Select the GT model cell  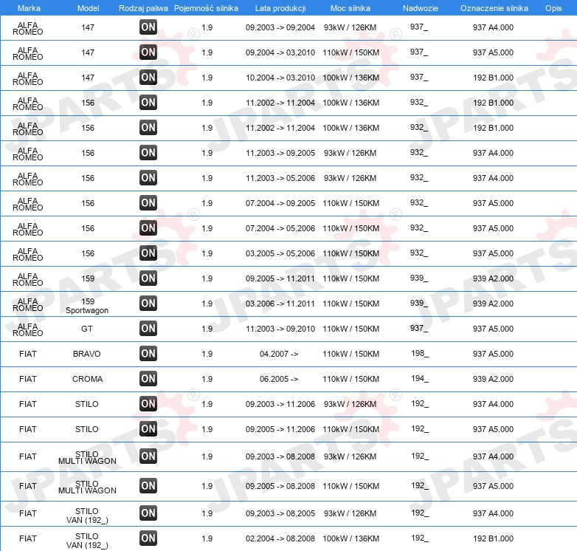pos(87,329)
